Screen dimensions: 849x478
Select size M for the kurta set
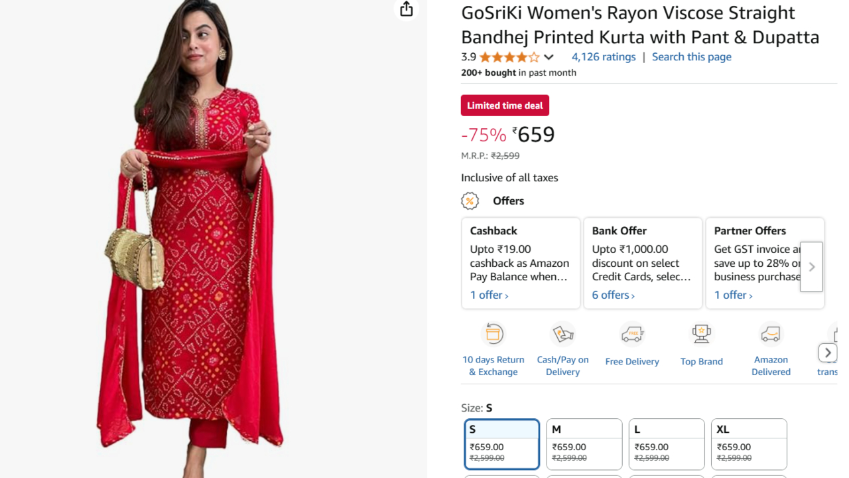pyautogui.click(x=584, y=443)
